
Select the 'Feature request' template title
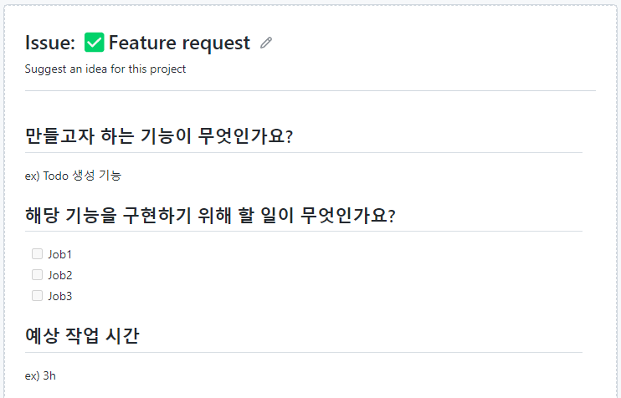point(179,43)
